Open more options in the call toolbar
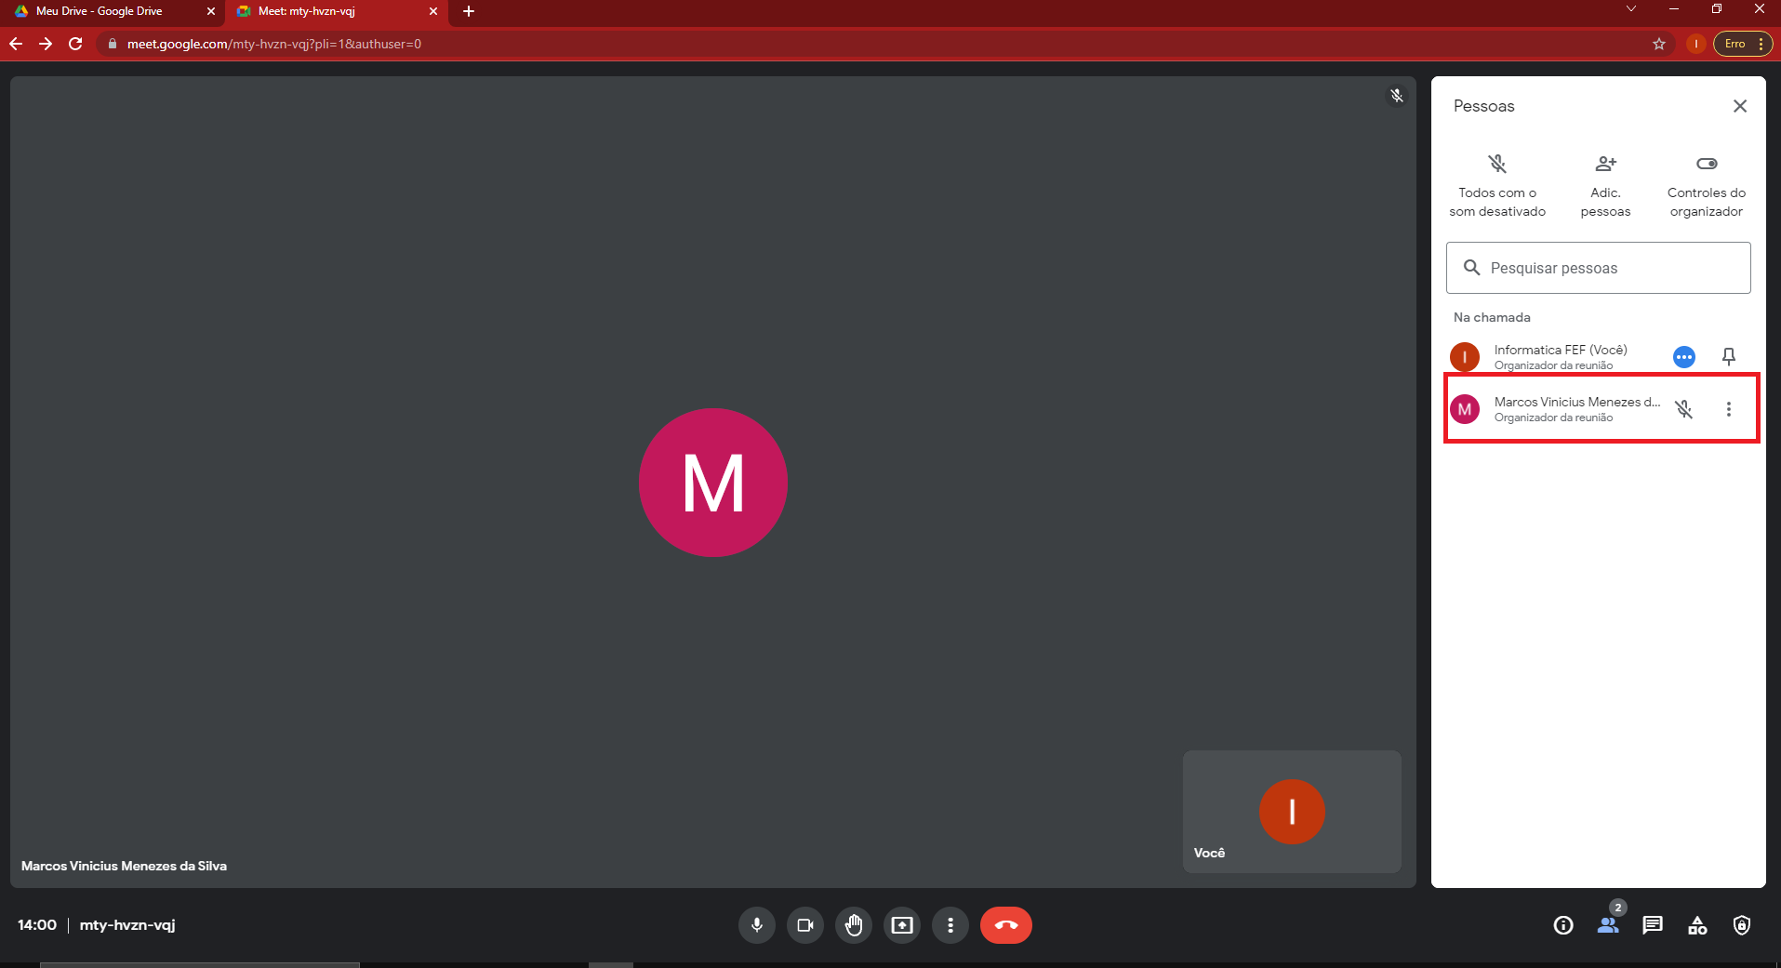1781x968 pixels. pyautogui.click(x=950, y=925)
